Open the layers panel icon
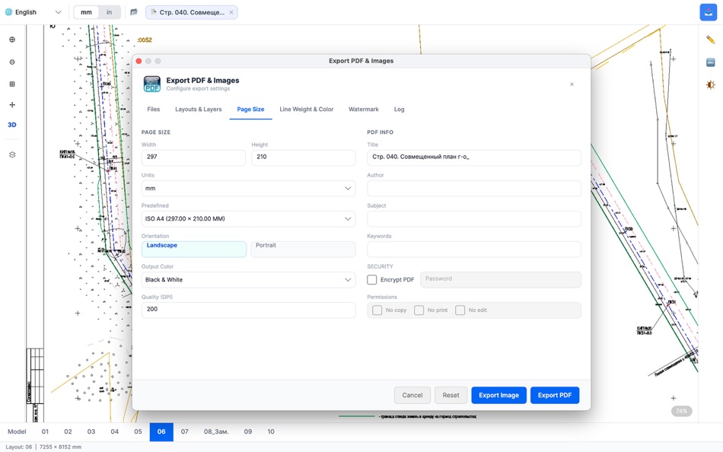 [12, 154]
